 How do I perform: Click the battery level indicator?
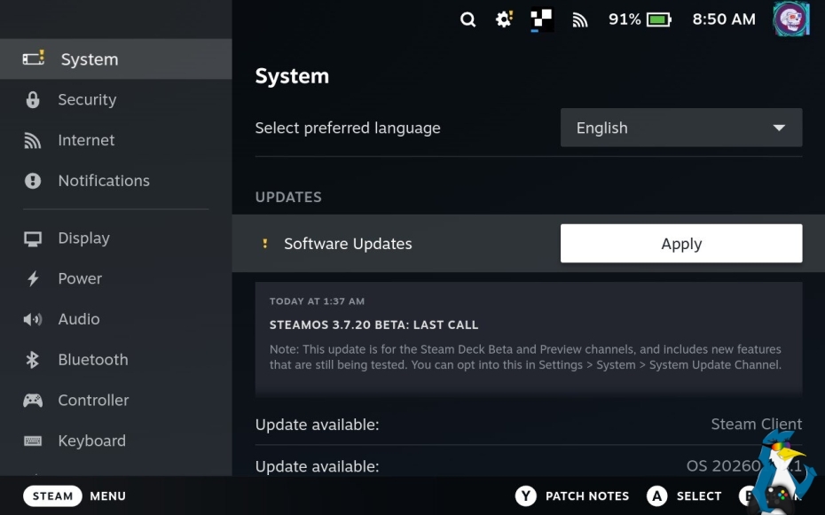pyautogui.click(x=658, y=20)
